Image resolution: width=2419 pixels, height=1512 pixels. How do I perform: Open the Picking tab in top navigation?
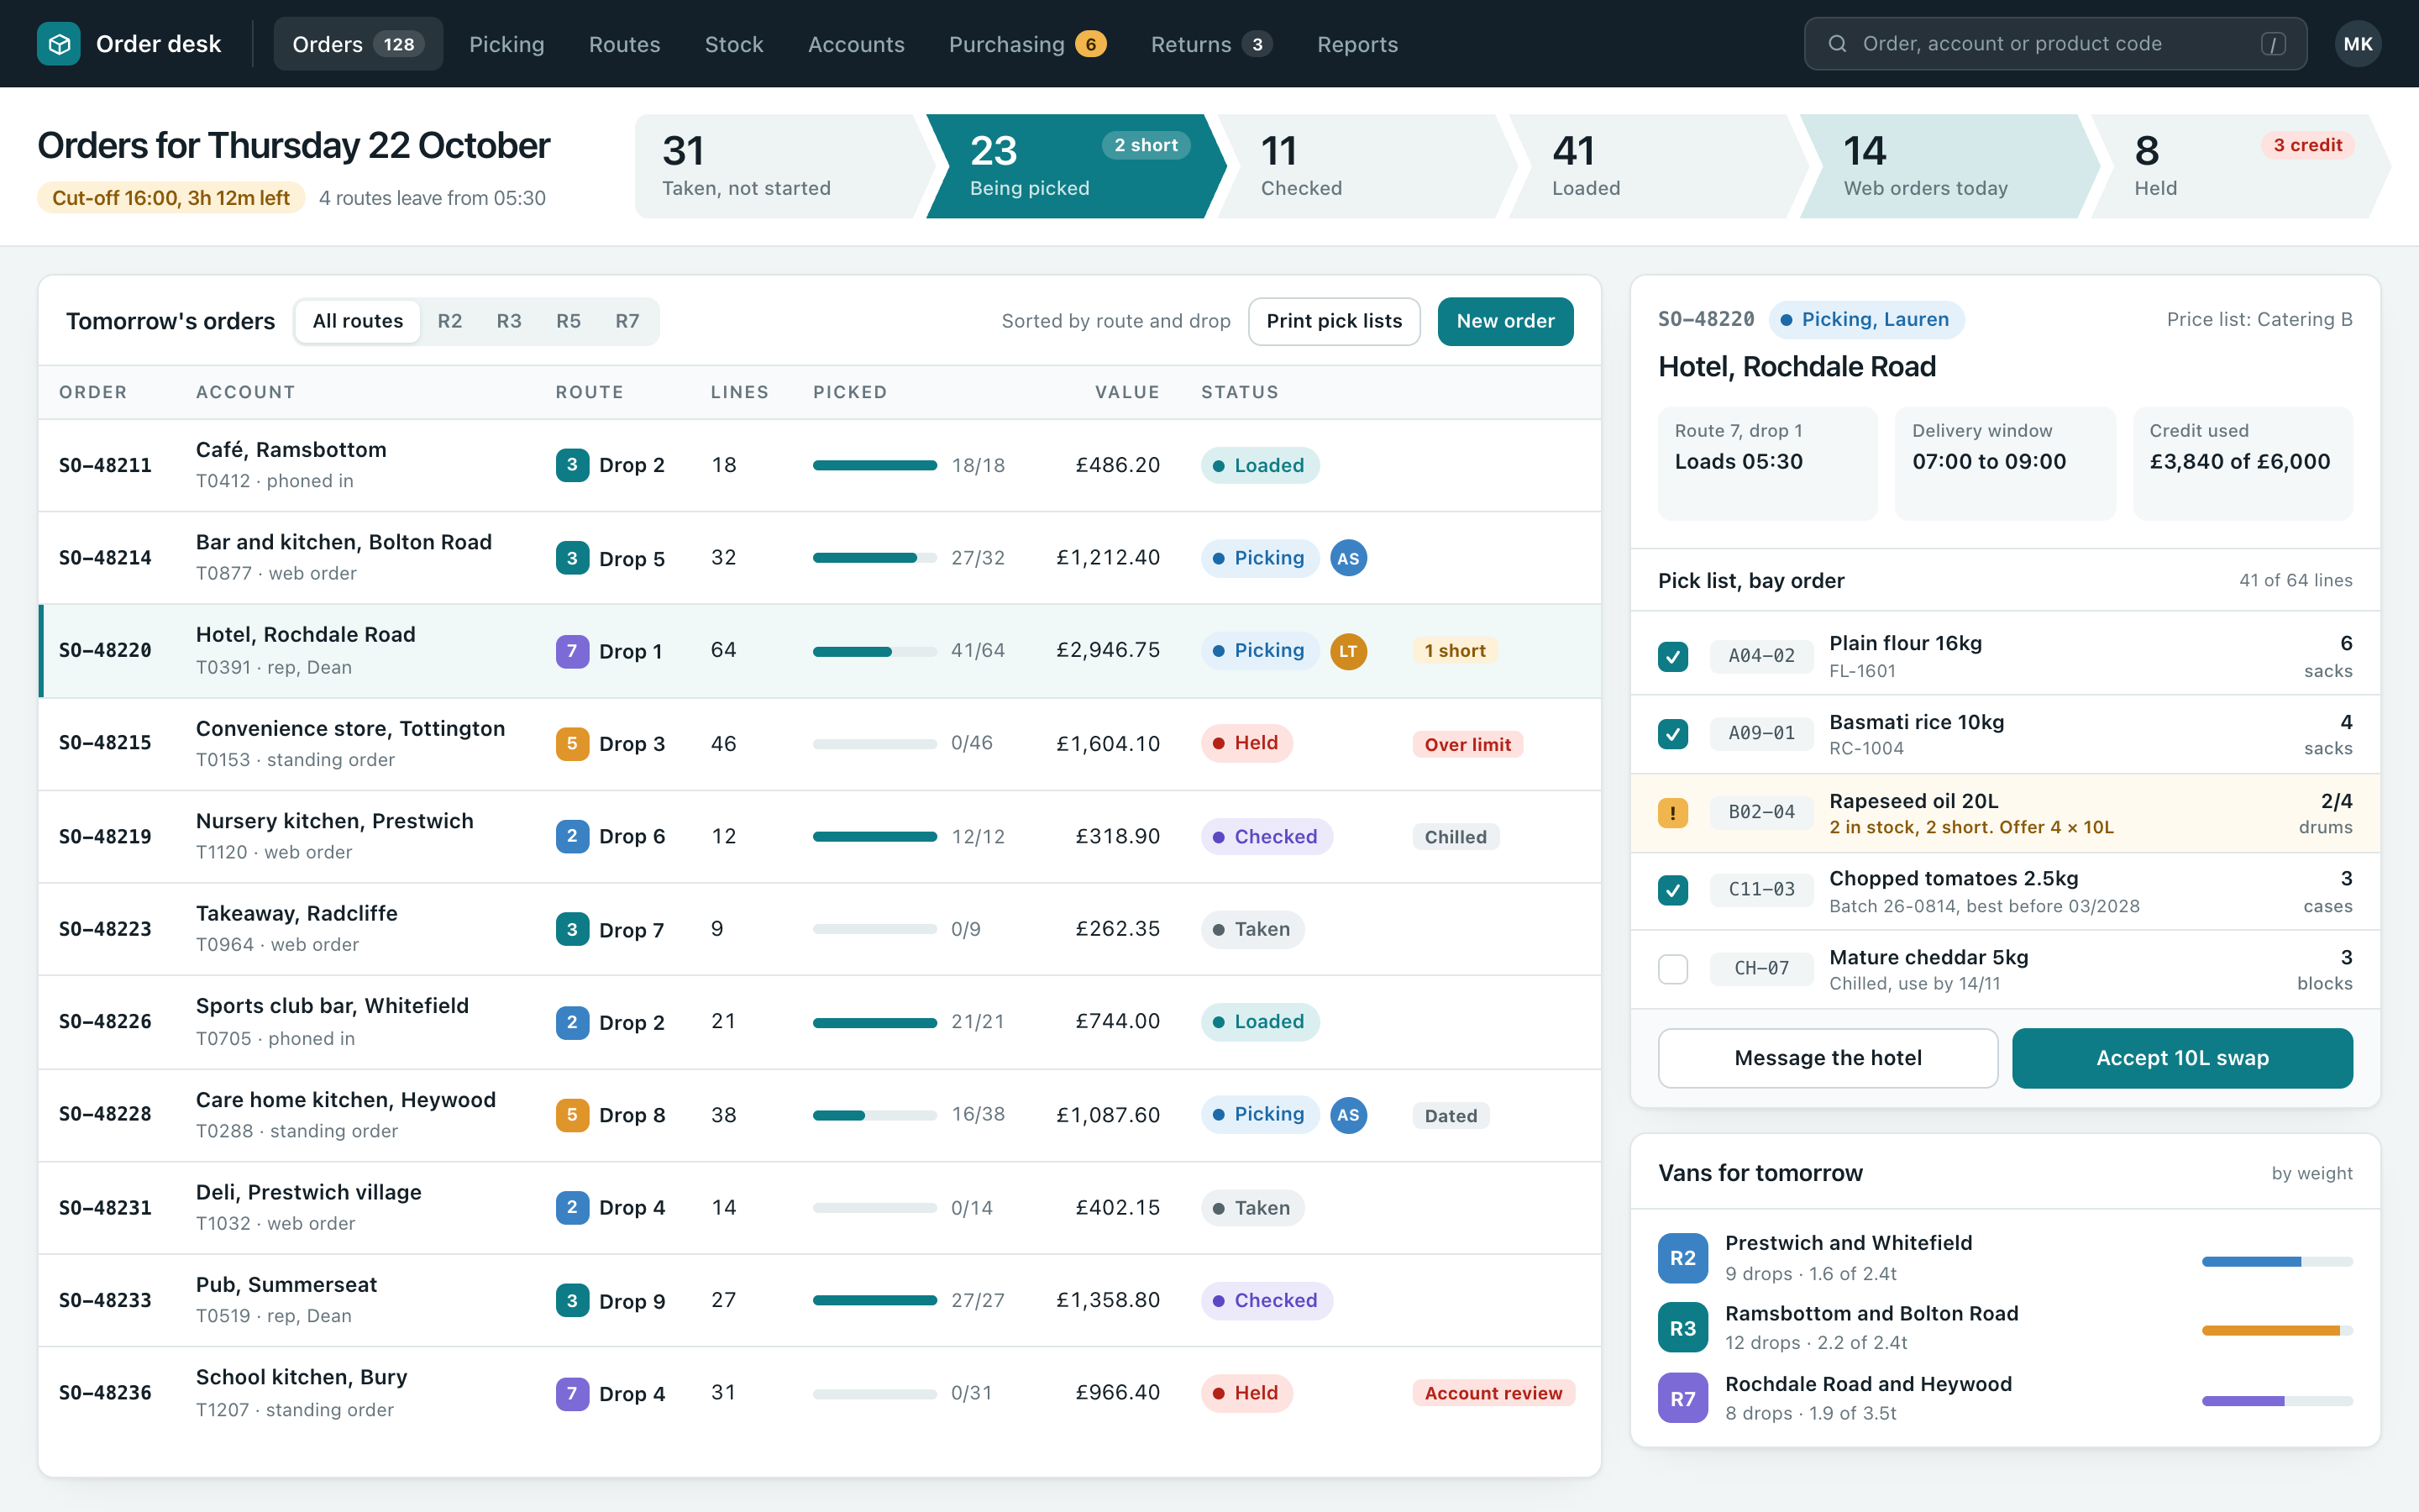click(x=506, y=44)
